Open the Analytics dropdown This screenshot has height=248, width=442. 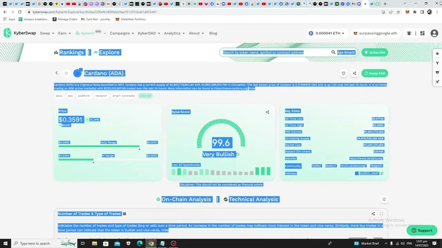[x=174, y=33]
